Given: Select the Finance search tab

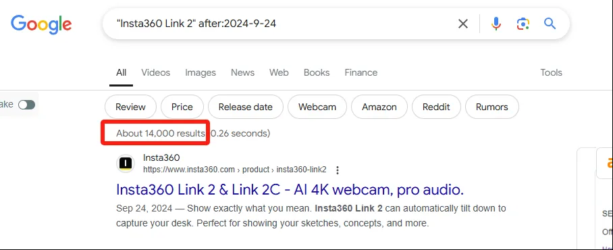Looking at the screenshot, I should [x=361, y=72].
